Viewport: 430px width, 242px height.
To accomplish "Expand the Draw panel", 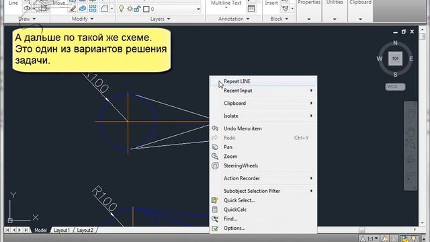I will coord(27,19).
